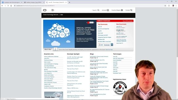The image size is (178, 100).
Task: Open Java Champions link
Action: tap(48, 81)
